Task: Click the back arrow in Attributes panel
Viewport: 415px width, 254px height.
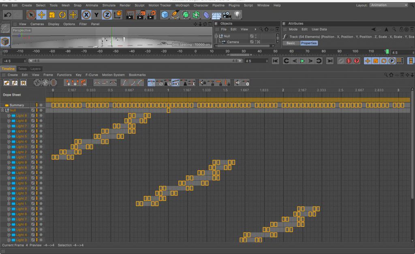Action: tap(373, 29)
